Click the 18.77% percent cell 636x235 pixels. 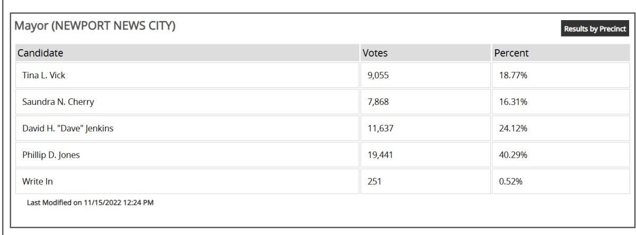(560, 76)
